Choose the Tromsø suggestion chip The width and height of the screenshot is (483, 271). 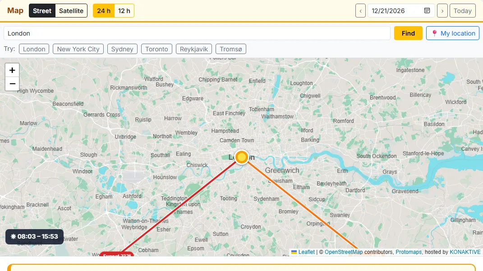click(x=231, y=49)
